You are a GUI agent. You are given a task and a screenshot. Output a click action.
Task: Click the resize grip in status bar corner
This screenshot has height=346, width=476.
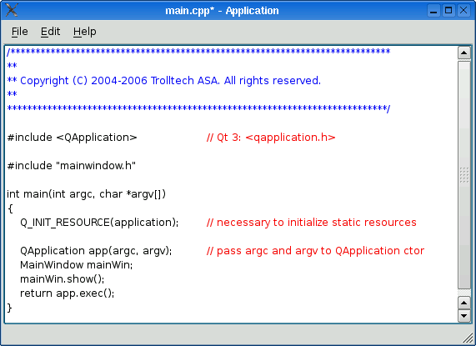coord(468,338)
